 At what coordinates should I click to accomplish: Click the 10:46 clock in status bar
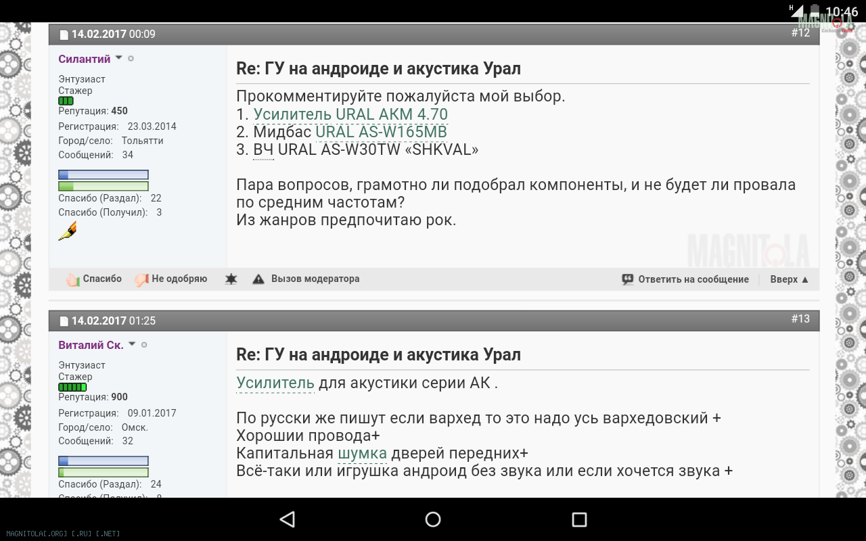(x=842, y=11)
